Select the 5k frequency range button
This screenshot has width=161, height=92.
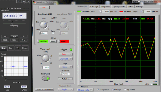[x=23, y=36]
